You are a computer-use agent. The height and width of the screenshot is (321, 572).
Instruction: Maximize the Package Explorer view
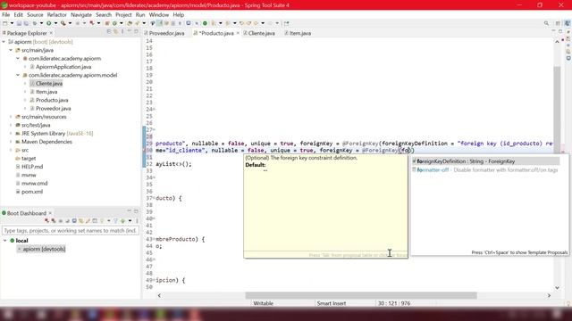coord(136,32)
